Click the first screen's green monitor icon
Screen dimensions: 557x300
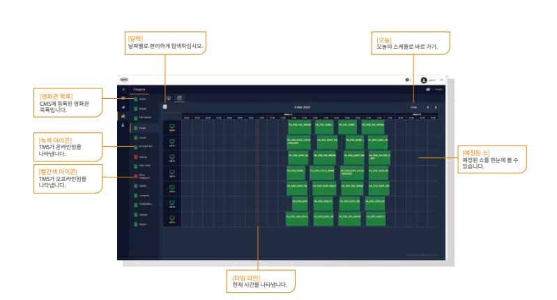(172, 127)
